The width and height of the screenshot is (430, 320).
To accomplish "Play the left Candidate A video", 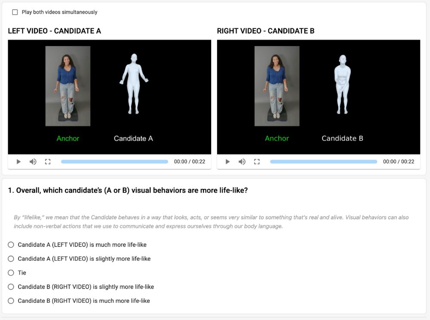I will [18, 162].
